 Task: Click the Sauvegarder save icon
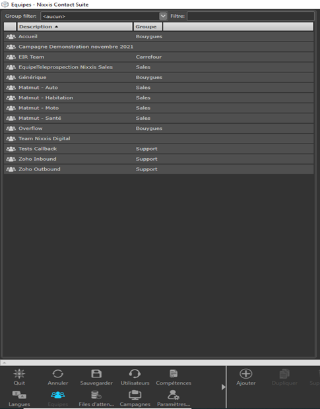(x=96, y=374)
